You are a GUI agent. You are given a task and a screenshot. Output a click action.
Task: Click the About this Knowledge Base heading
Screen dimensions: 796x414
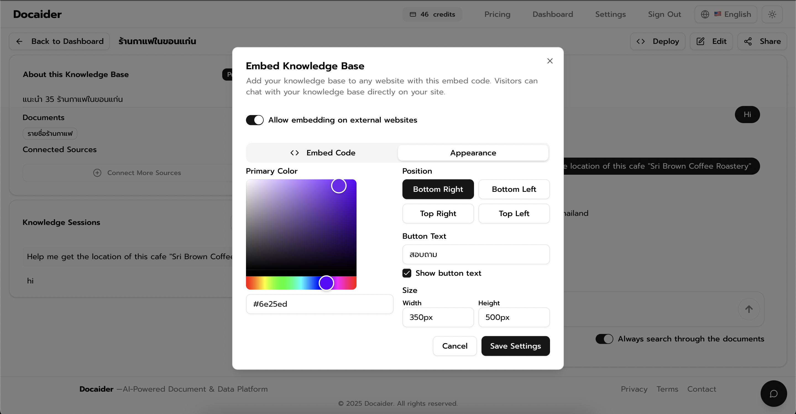76,74
